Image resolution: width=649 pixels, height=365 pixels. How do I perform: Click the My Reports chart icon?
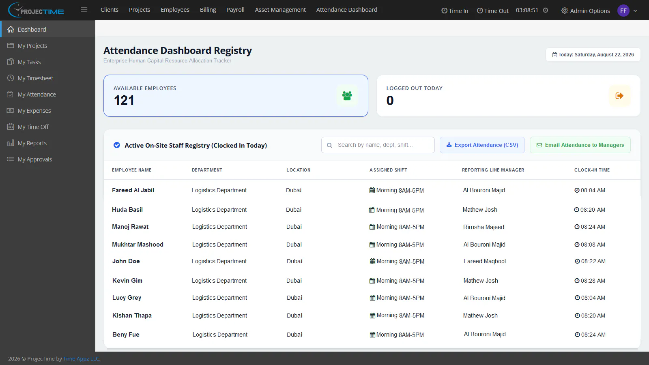(11, 143)
